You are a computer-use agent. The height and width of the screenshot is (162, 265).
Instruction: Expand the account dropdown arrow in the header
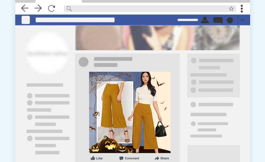242,20
